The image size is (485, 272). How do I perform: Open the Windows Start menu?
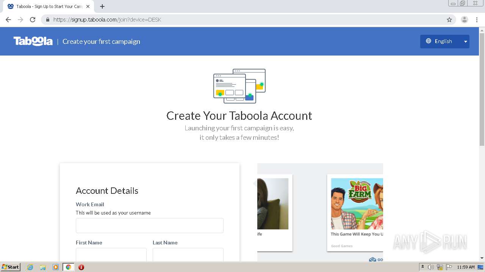point(11,267)
